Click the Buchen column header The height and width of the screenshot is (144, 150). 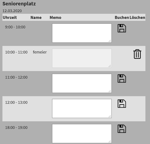click(122, 18)
